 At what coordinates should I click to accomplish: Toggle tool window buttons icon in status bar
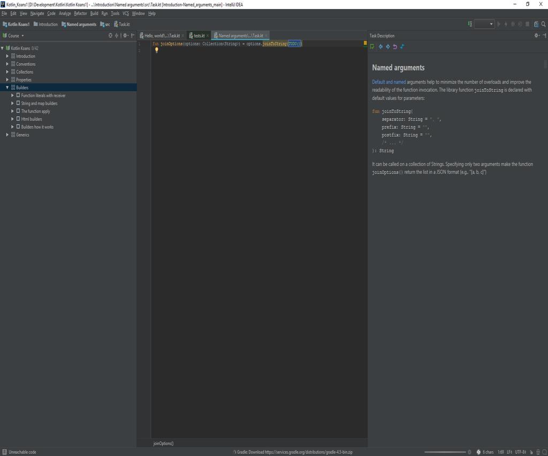click(4, 452)
